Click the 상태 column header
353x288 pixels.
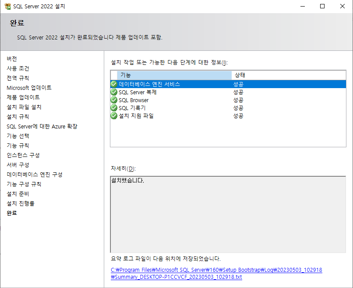pos(289,75)
